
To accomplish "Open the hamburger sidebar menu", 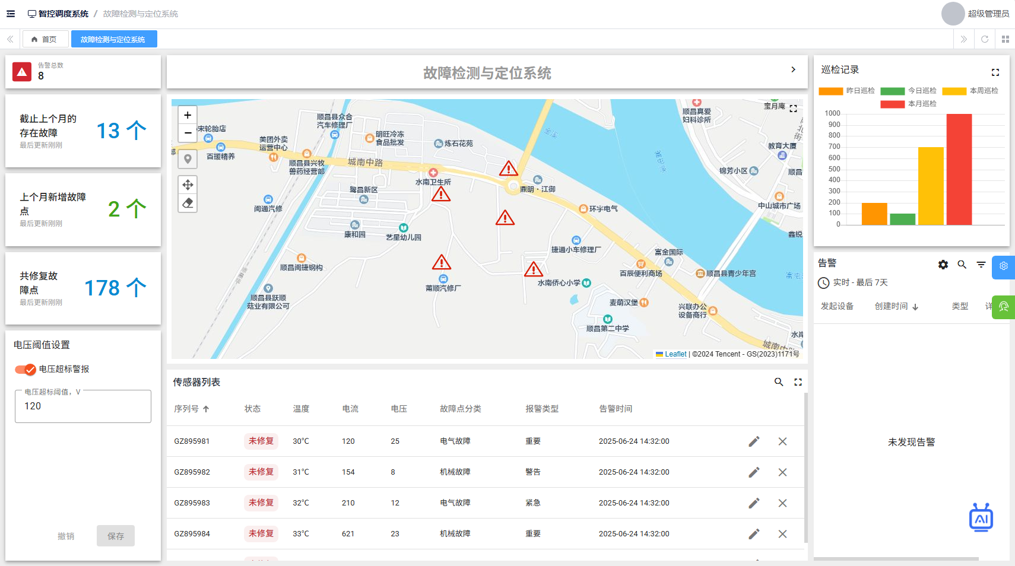I will click(x=11, y=14).
